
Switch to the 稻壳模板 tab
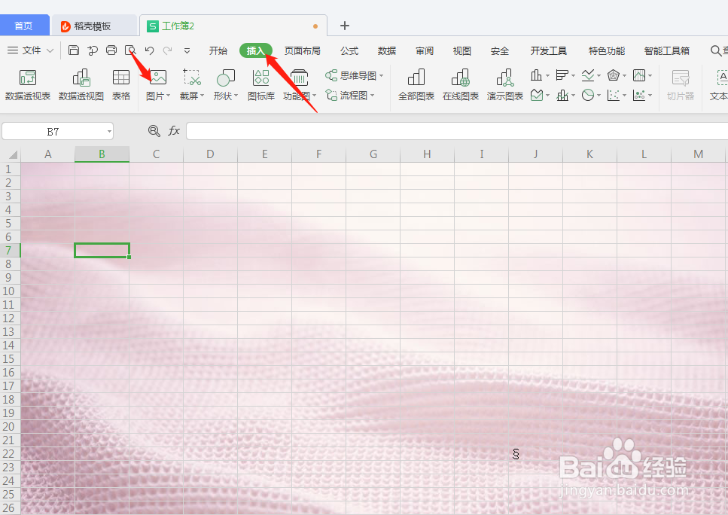pos(93,25)
